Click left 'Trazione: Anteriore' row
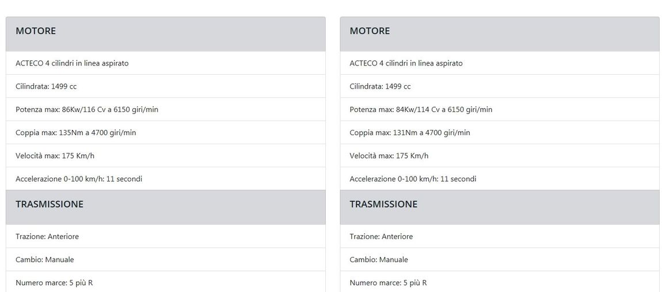 pyautogui.click(x=166, y=236)
